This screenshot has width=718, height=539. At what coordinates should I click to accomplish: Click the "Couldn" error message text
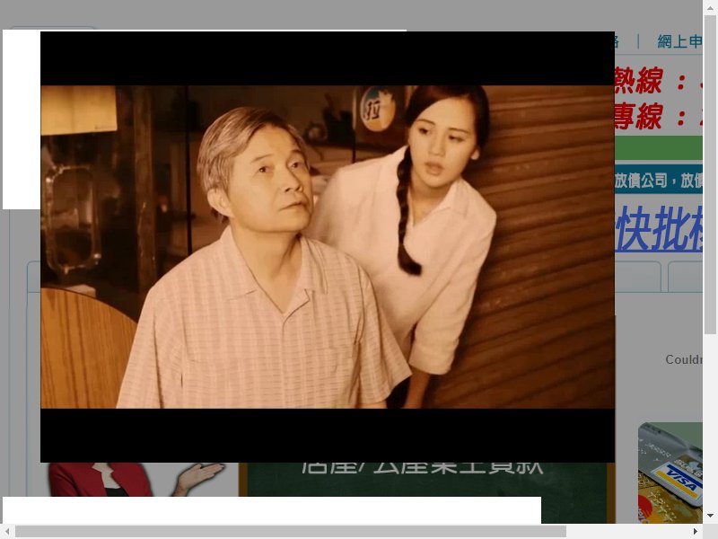click(684, 359)
